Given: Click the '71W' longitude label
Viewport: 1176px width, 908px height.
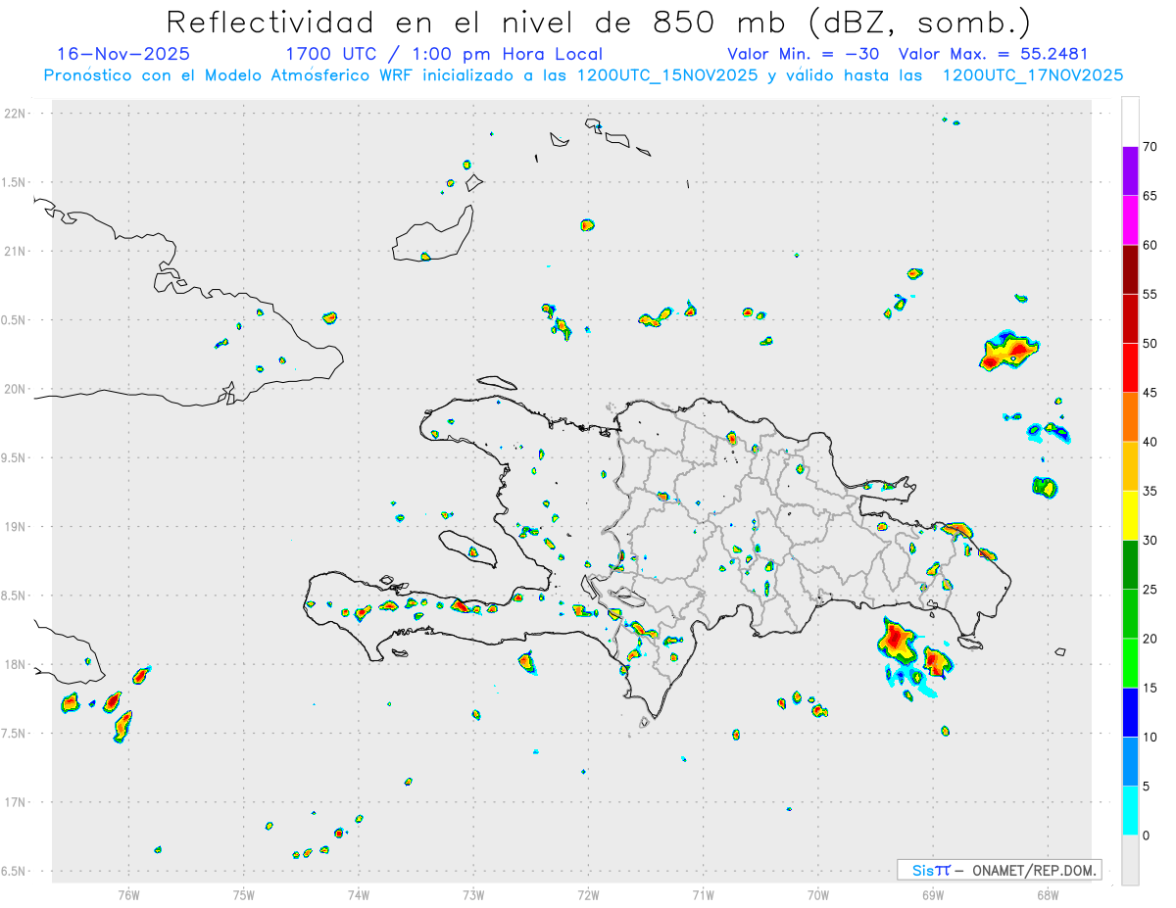Looking at the screenshot, I should [703, 895].
